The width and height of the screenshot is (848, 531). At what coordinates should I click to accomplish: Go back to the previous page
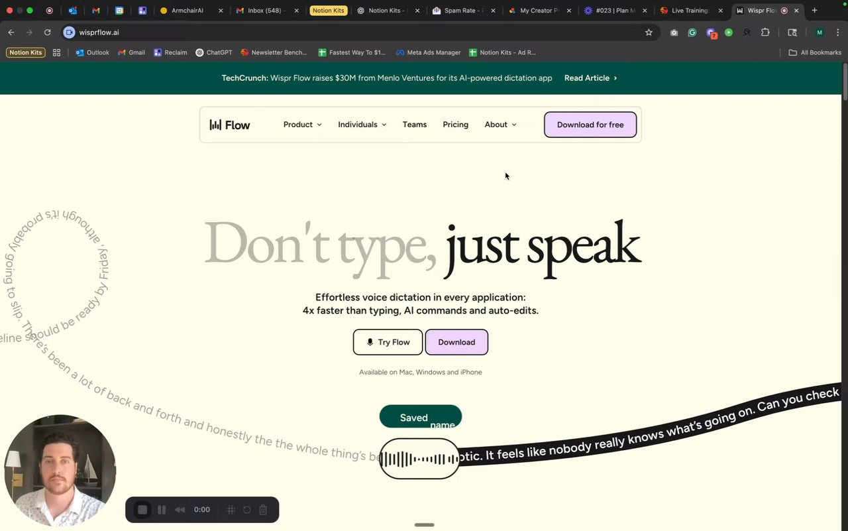click(11, 32)
